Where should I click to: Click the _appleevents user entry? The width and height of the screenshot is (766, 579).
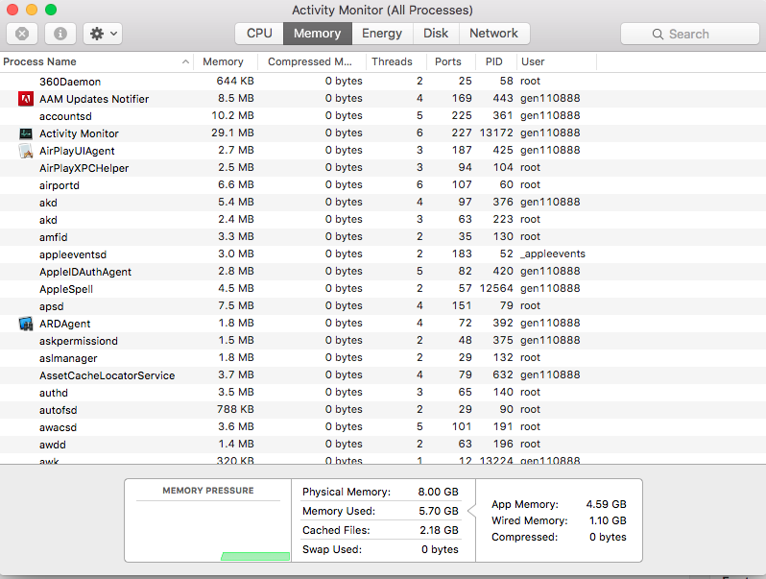[x=553, y=254]
